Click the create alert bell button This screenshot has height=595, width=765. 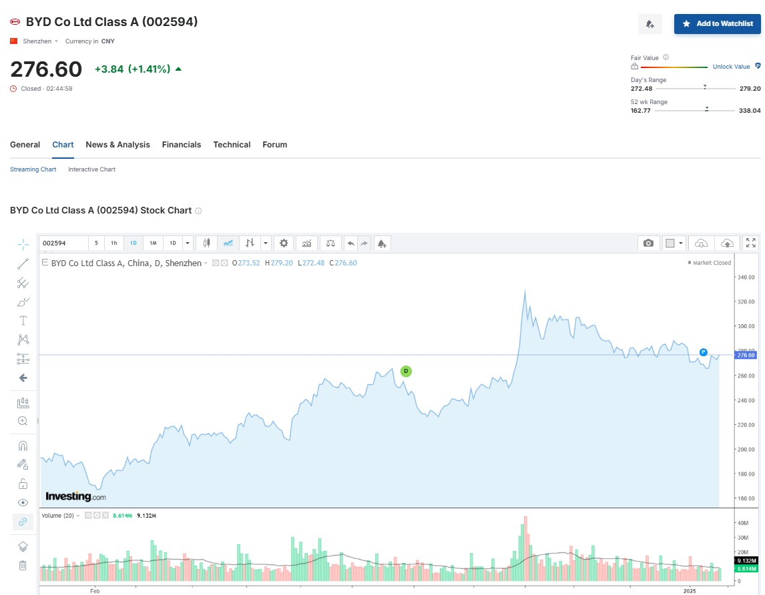click(650, 24)
